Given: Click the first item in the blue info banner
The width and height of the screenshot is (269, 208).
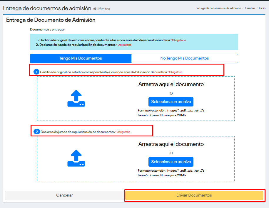Looking at the screenshot, I should (105, 40).
